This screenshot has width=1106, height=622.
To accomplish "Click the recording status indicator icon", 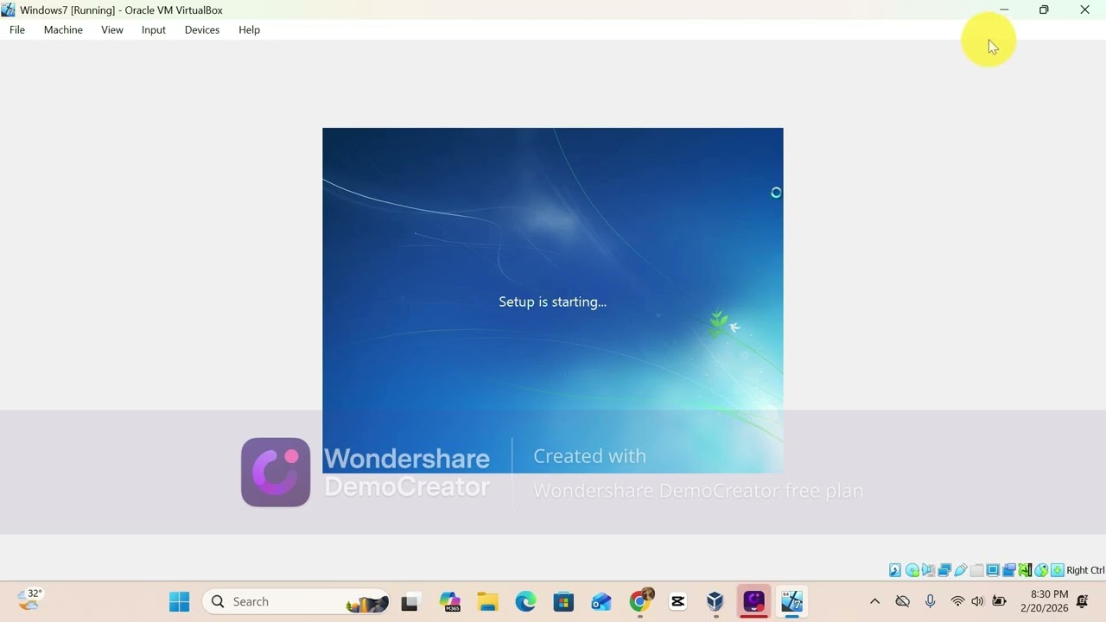I will tap(1008, 570).
